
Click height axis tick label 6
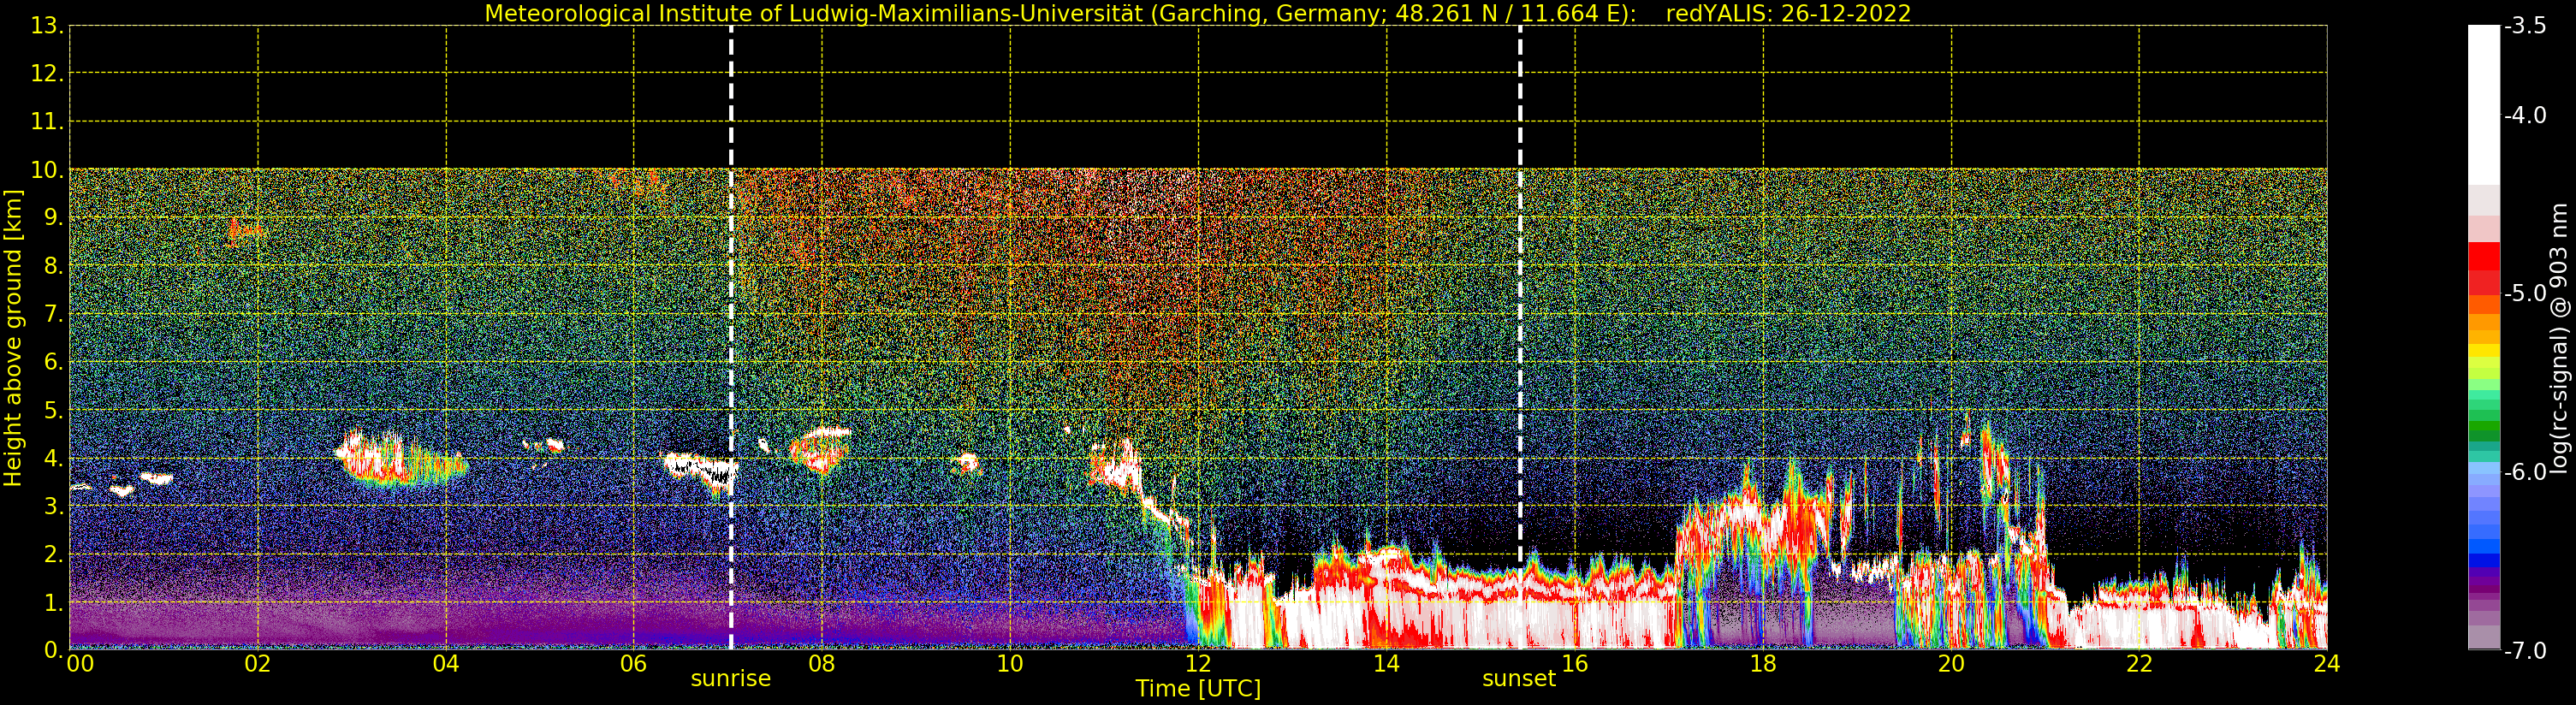(x=52, y=362)
